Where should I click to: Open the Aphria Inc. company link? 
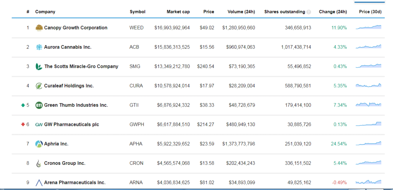point(56,144)
